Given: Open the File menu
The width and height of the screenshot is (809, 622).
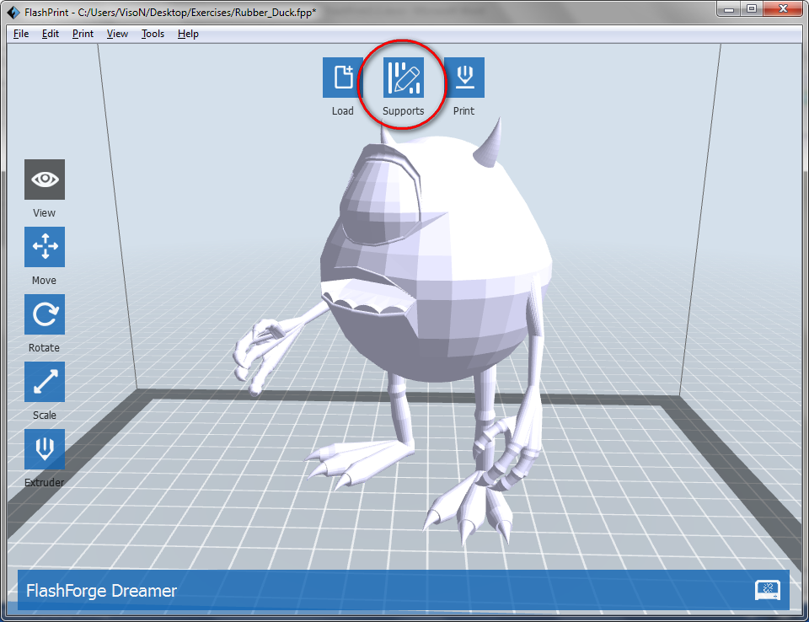Looking at the screenshot, I should click(x=21, y=34).
